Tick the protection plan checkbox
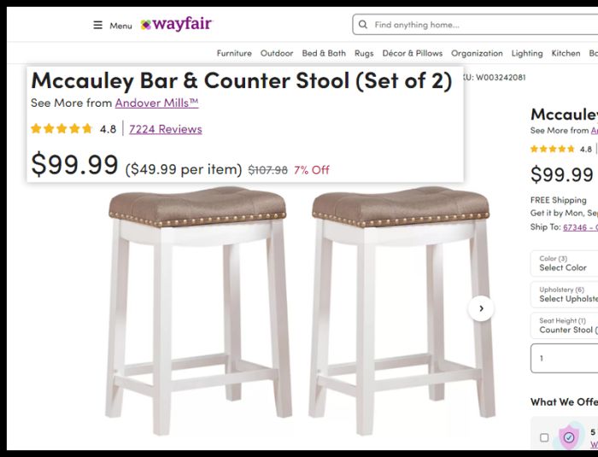Image resolution: width=598 pixels, height=457 pixels. (544, 437)
